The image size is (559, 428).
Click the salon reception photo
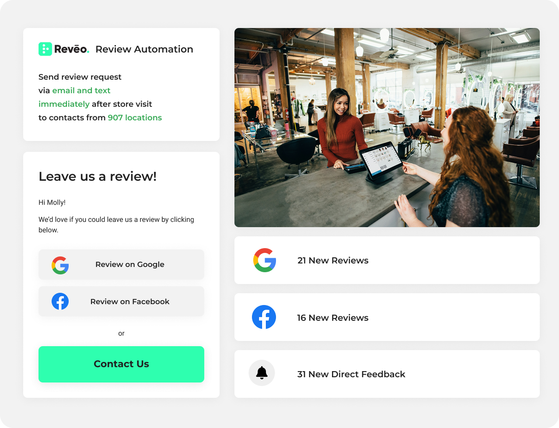(x=387, y=127)
